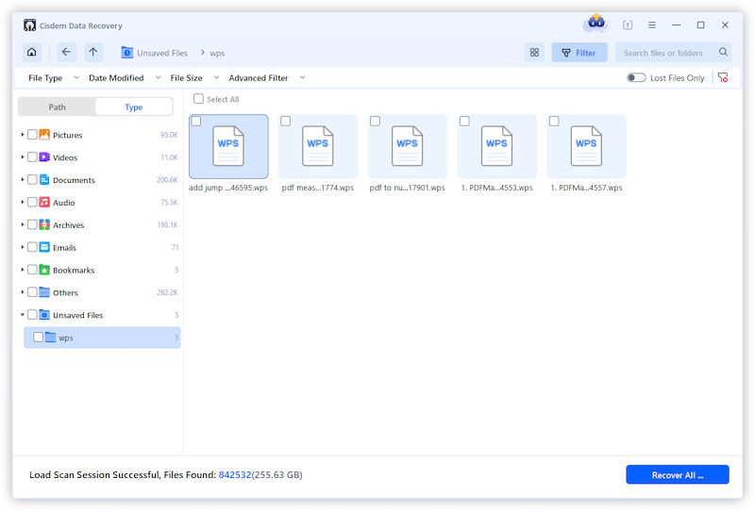Click the Unsaved Files breadcrumb label
Viewport: 755px width, 511px height.
tap(162, 53)
